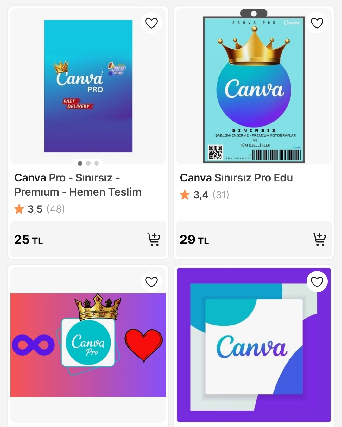Viewport: 342px width, 427px height.
Task: Select the third image carousel dot
Action: (x=97, y=163)
